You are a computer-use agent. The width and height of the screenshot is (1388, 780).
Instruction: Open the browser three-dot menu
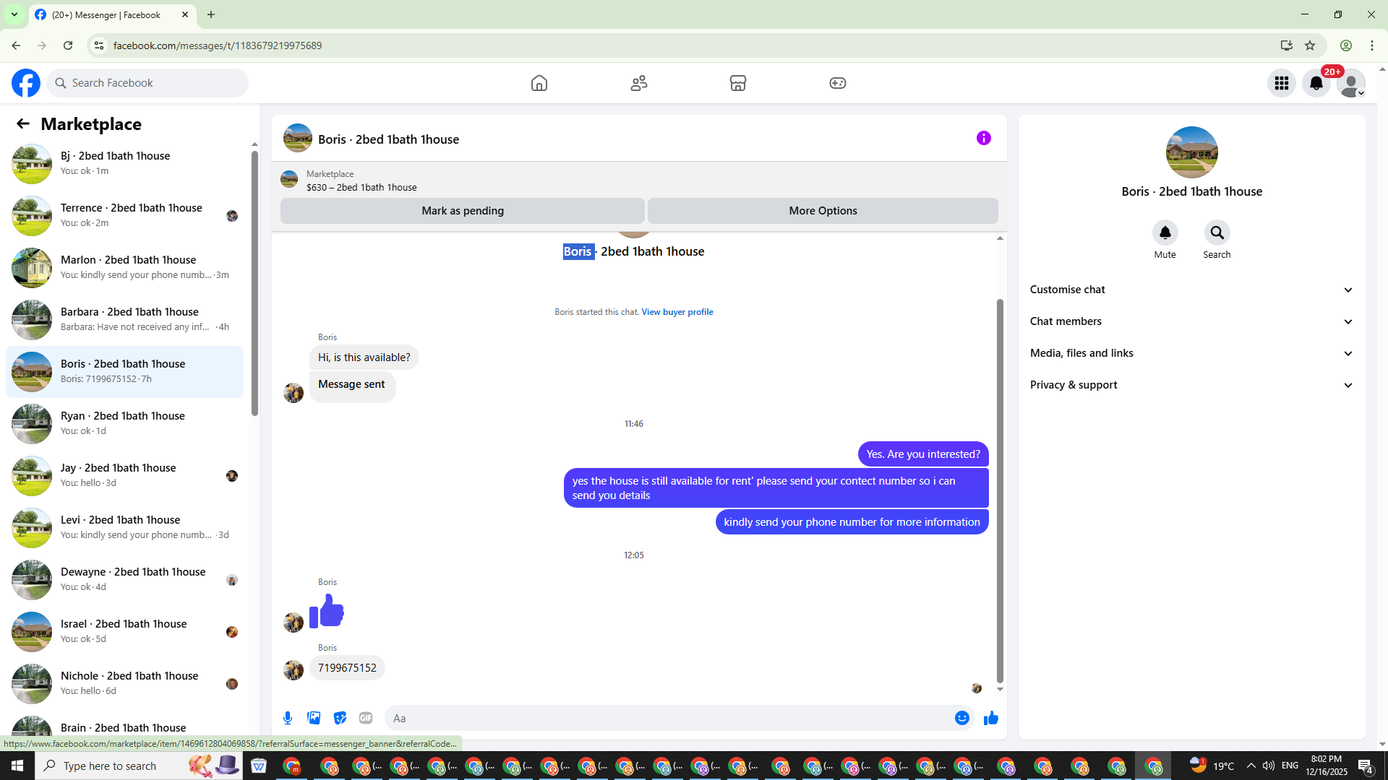pyautogui.click(x=1371, y=45)
